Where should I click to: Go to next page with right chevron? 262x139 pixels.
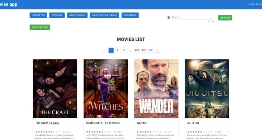coord(158,50)
